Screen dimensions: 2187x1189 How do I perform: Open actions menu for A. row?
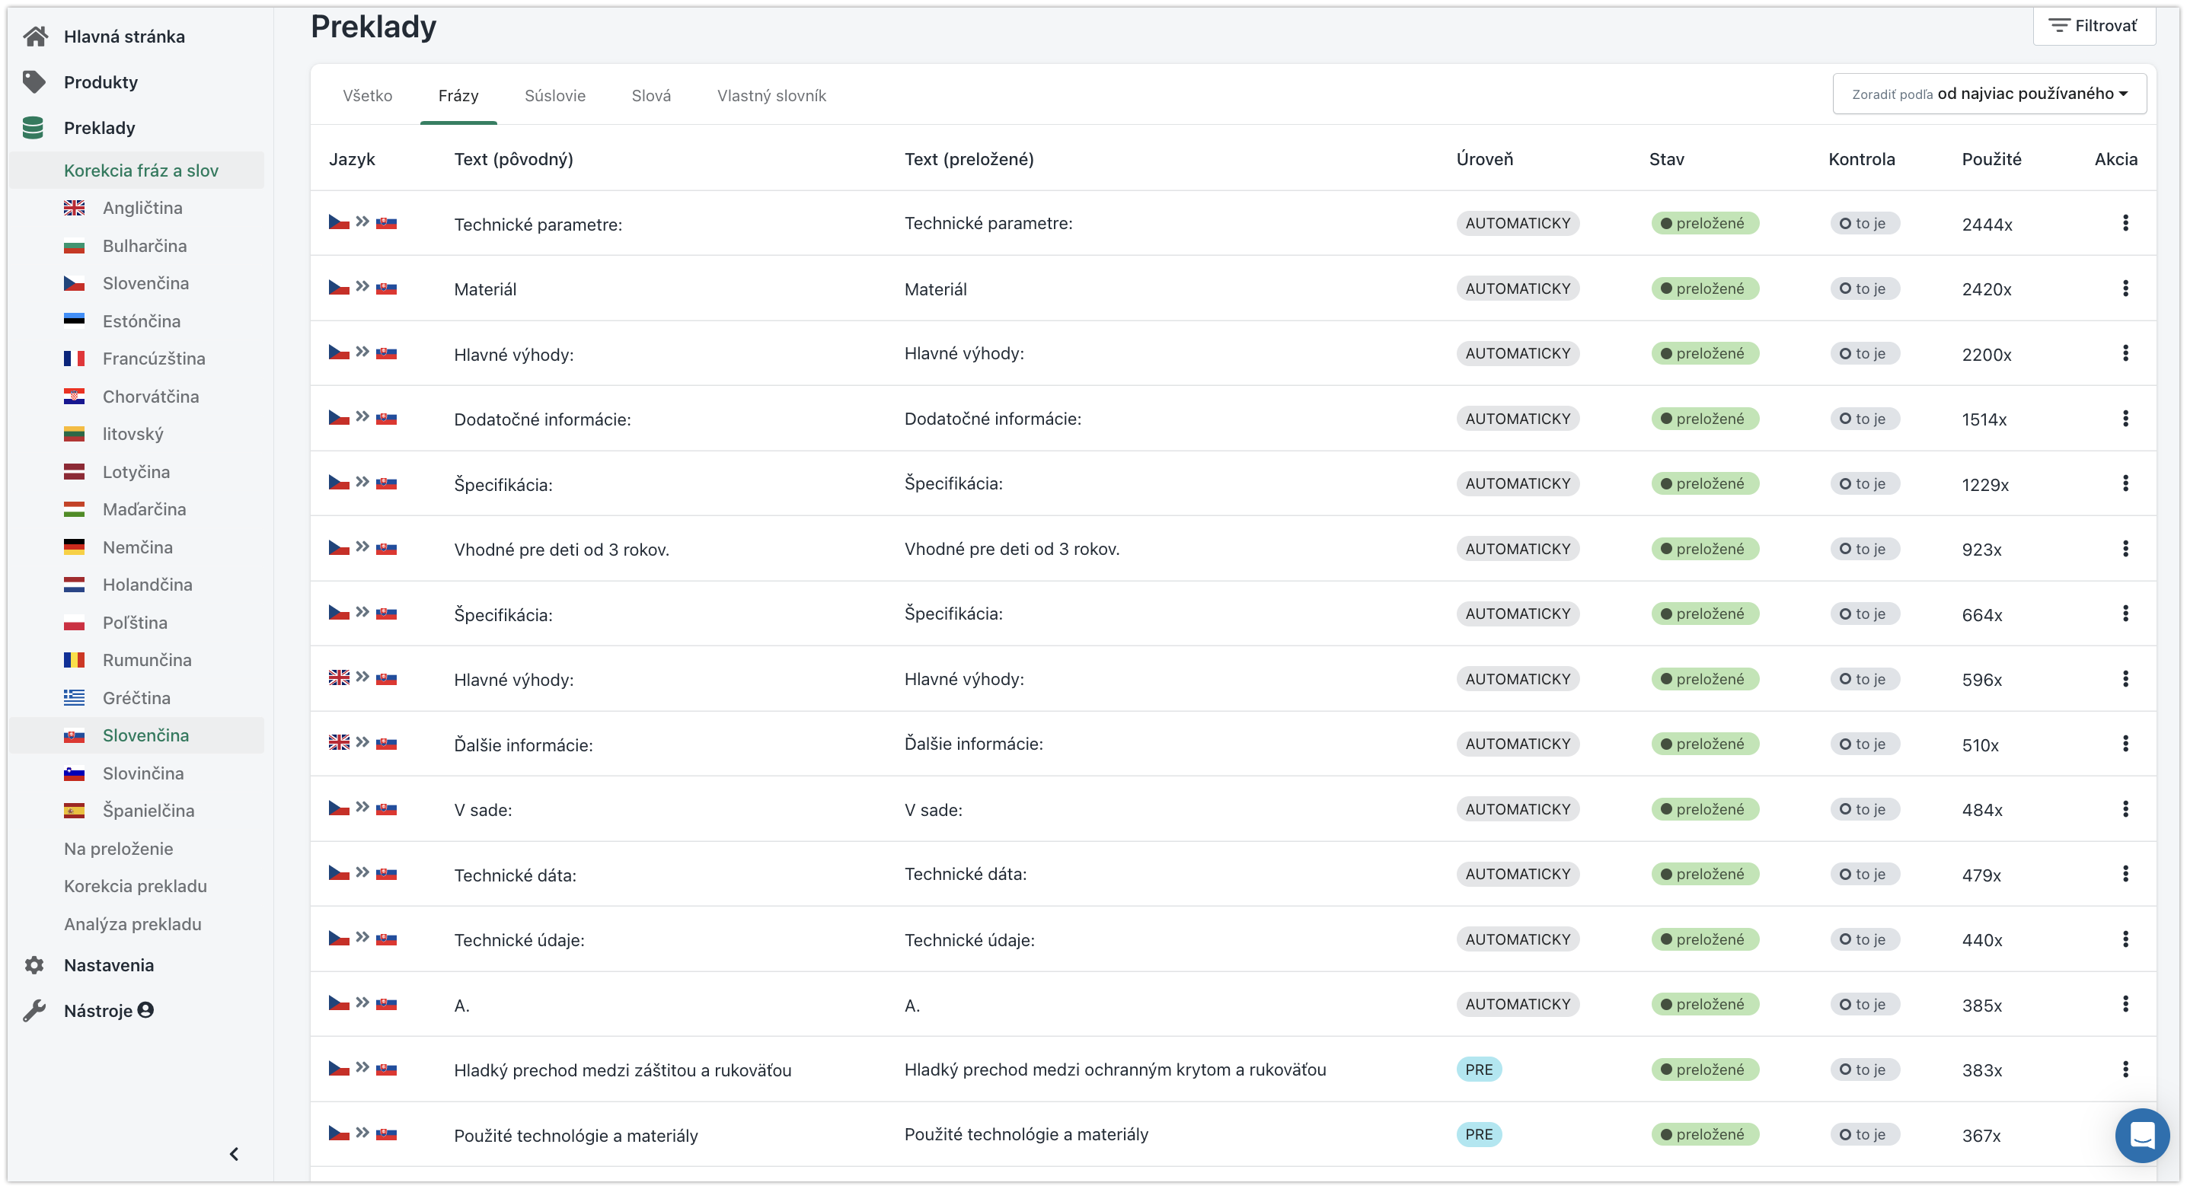(2125, 1004)
